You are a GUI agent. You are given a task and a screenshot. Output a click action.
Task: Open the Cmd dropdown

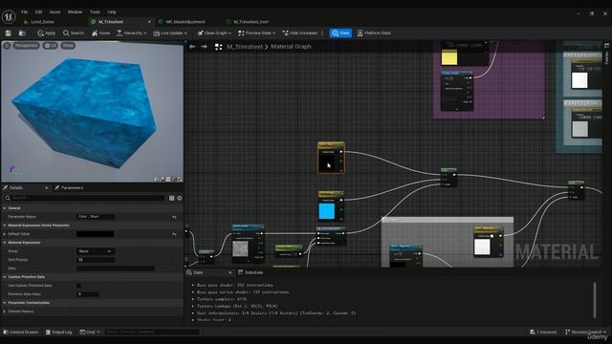tap(90, 333)
